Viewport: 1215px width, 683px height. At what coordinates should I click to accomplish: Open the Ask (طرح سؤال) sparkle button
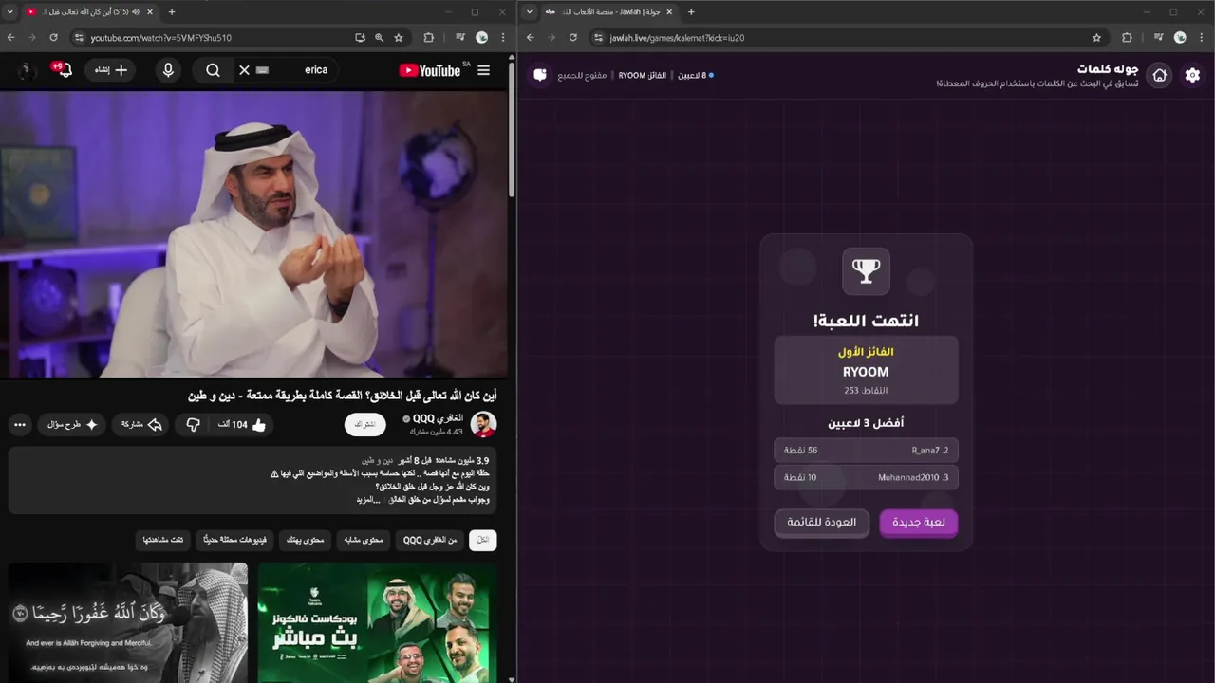[73, 425]
